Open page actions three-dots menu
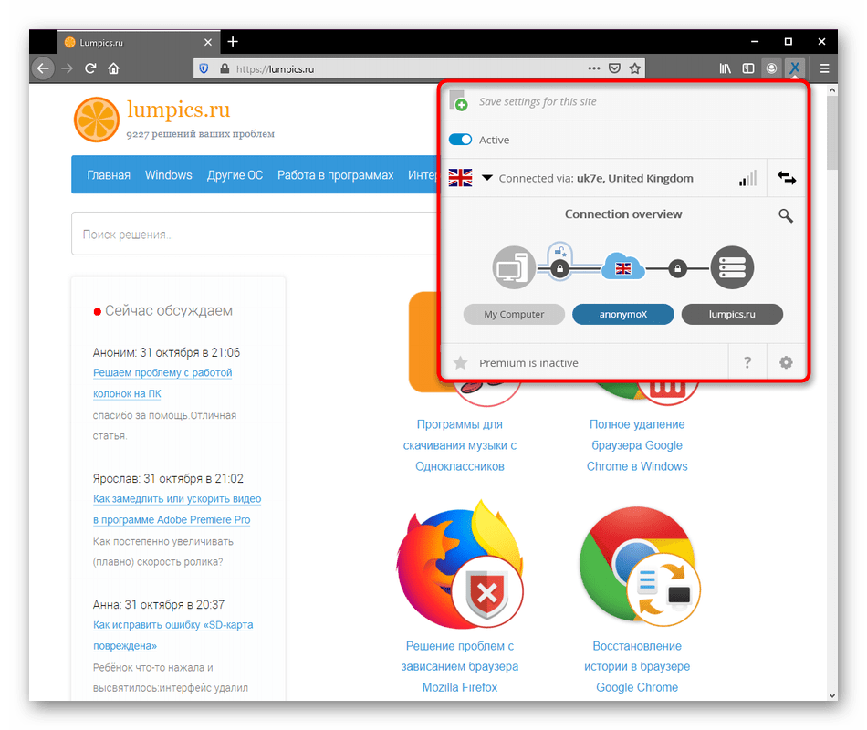The width and height of the screenshot is (867, 730). [594, 68]
